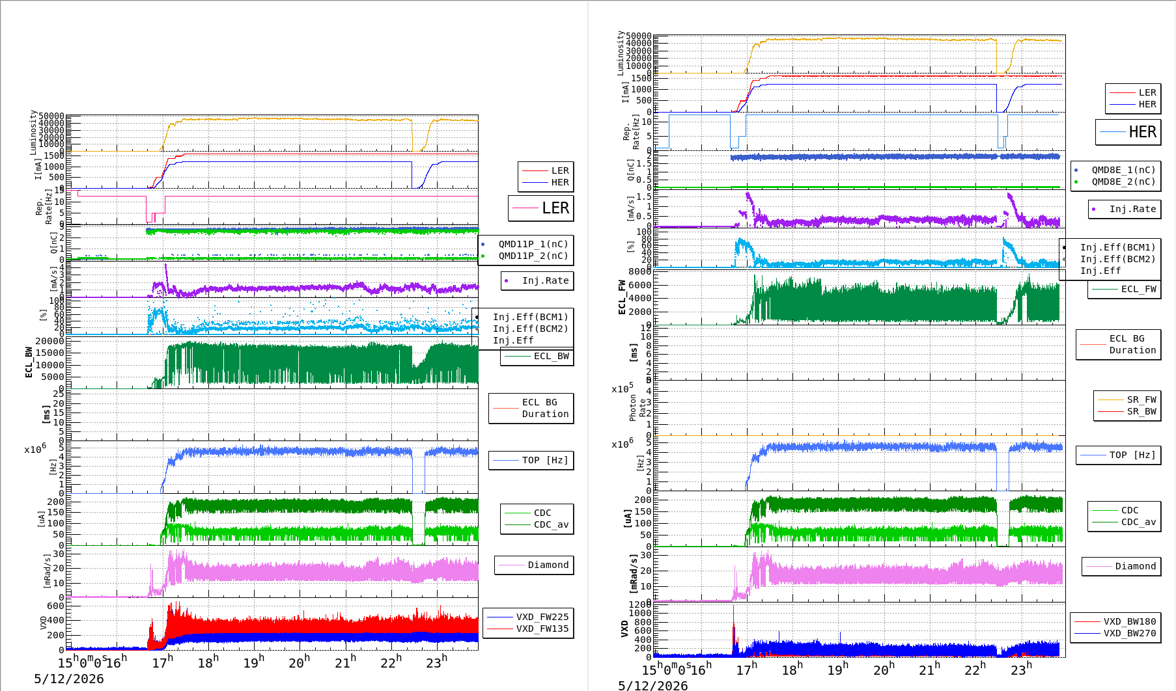The width and height of the screenshot is (1176, 691).
Task: Click Inj.Eff(BCM1) legend in the LER plot
Action: [x=531, y=317]
